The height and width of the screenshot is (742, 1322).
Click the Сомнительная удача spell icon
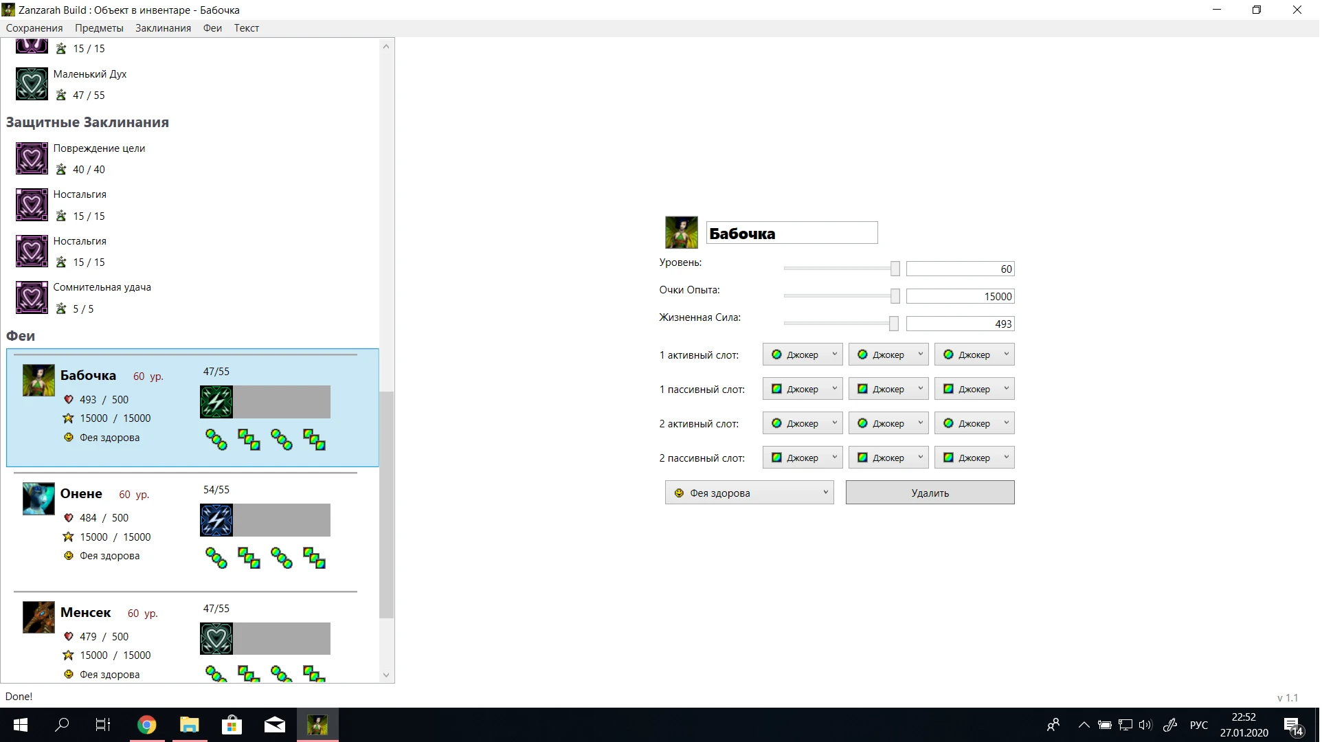[x=32, y=297]
